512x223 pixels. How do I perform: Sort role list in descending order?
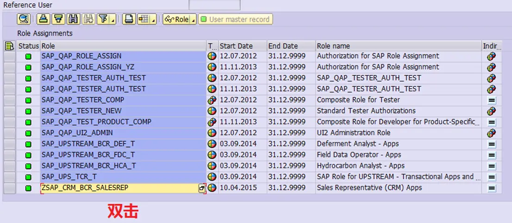click(58, 19)
